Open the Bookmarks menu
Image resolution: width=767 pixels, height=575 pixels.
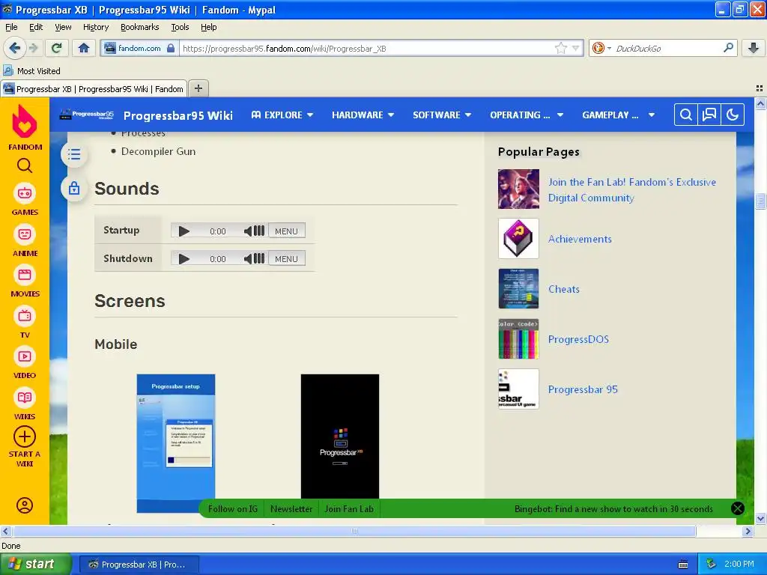point(140,27)
